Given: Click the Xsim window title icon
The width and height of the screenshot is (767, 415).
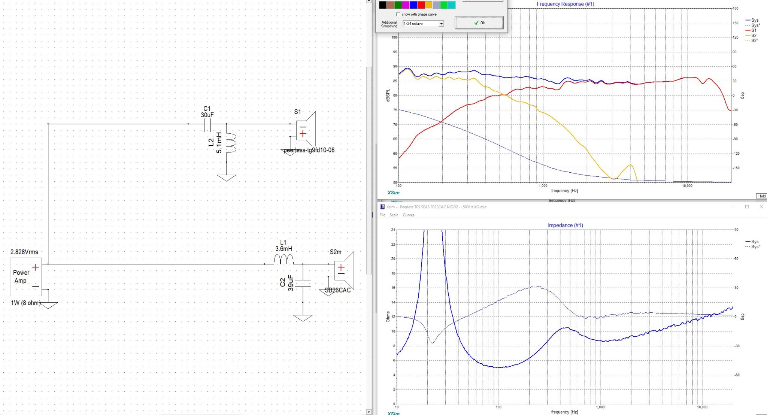Looking at the screenshot, I should click(x=382, y=207).
